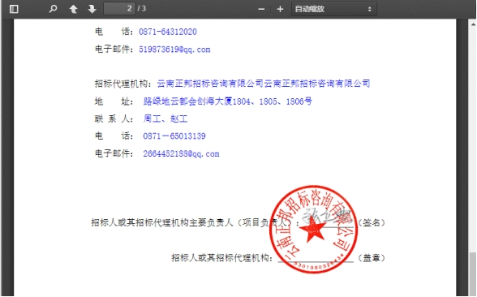Open the document search tool
Viewport: 477px width, 297px height.
click(53, 9)
